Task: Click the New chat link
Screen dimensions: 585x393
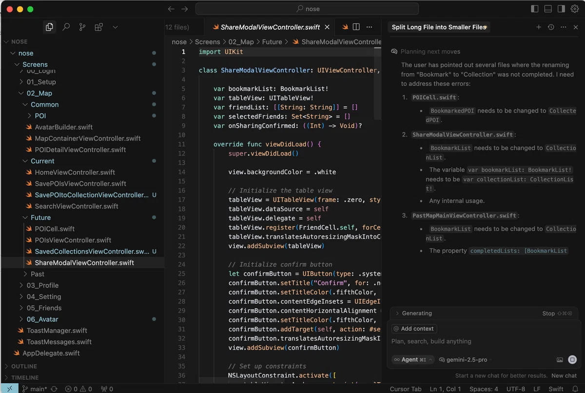Action: point(564,375)
